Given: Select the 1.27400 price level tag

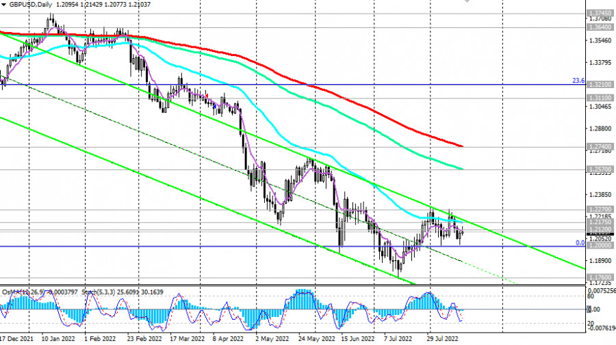Looking at the screenshot, I should [600, 147].
